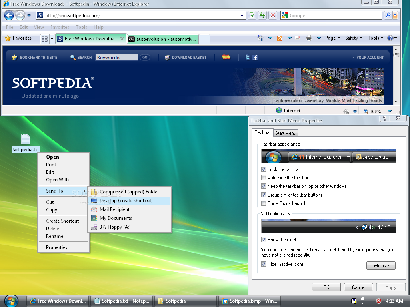
Task: Open the Tools dropdown in command bar
Action: (x=376, y=38)
